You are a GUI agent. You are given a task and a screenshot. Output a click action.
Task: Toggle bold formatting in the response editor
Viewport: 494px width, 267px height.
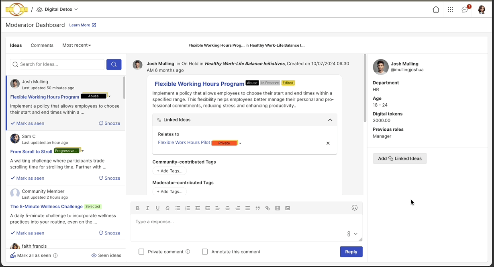(x=138, y=208)
